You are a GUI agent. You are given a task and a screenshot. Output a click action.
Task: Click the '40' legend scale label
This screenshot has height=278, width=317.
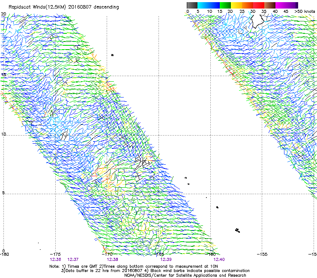[275, 12]
